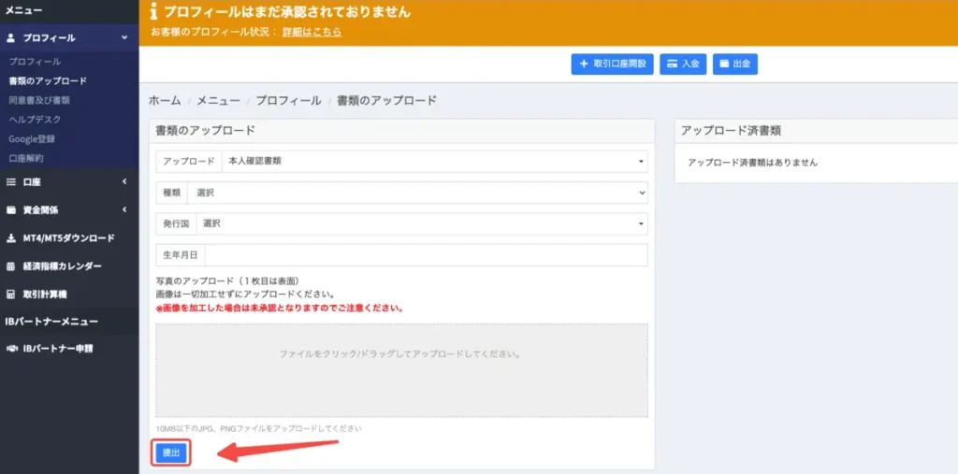Click 書類のアップロード in the breadcrumb

click(386, 101)
